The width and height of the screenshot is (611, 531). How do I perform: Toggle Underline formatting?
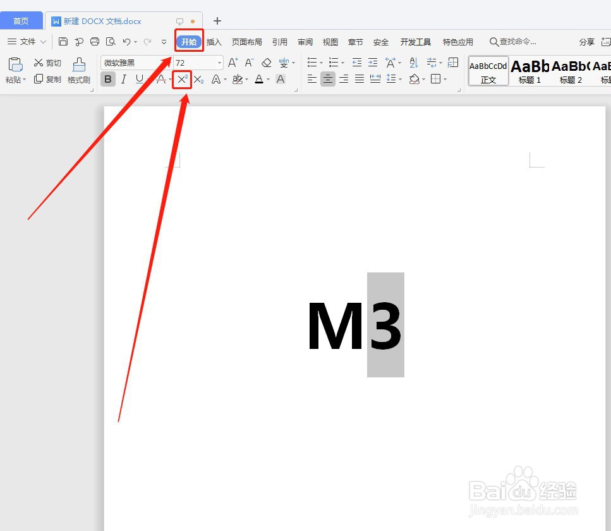coord(139,80)
